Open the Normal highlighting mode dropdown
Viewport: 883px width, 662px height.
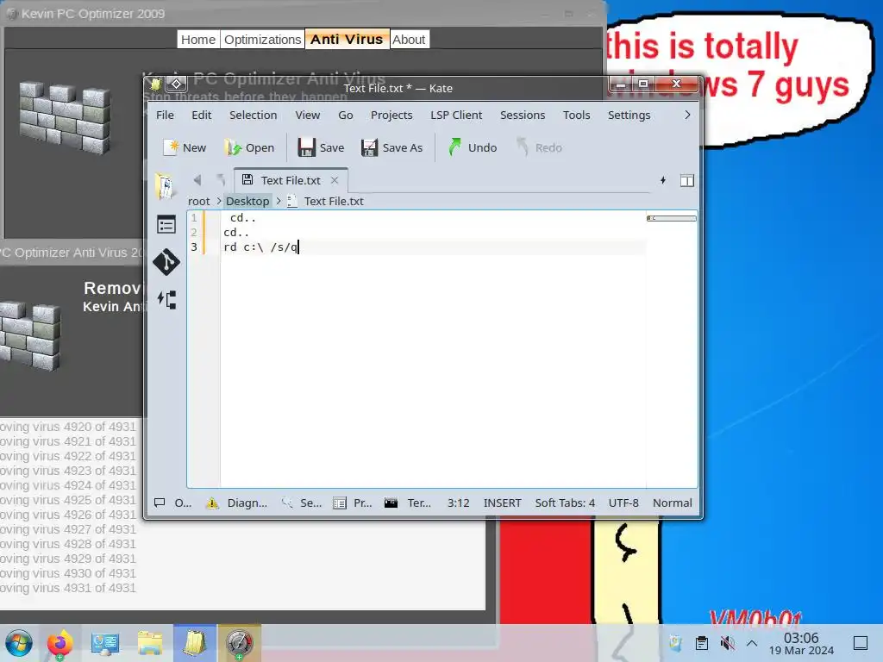coord(673,503)
